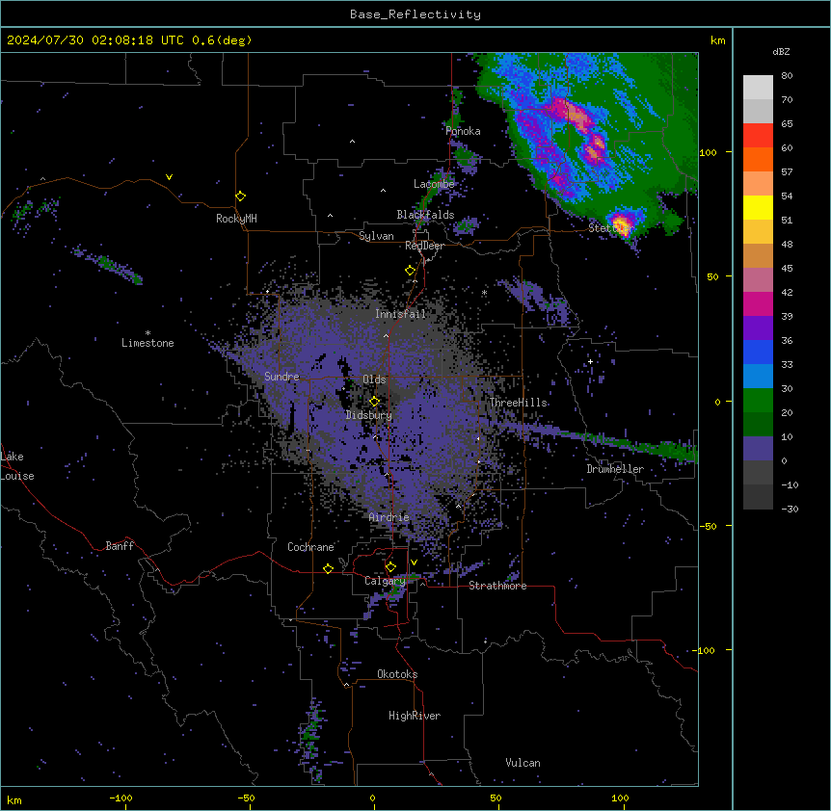Click the km unit label at bottom-left

tap(14, 800)
